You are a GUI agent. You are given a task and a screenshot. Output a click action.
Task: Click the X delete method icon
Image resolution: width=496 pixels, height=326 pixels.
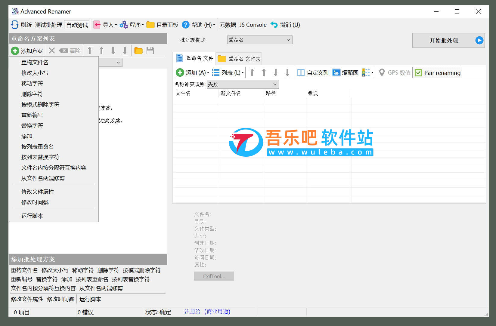click(x=52, y=51)
